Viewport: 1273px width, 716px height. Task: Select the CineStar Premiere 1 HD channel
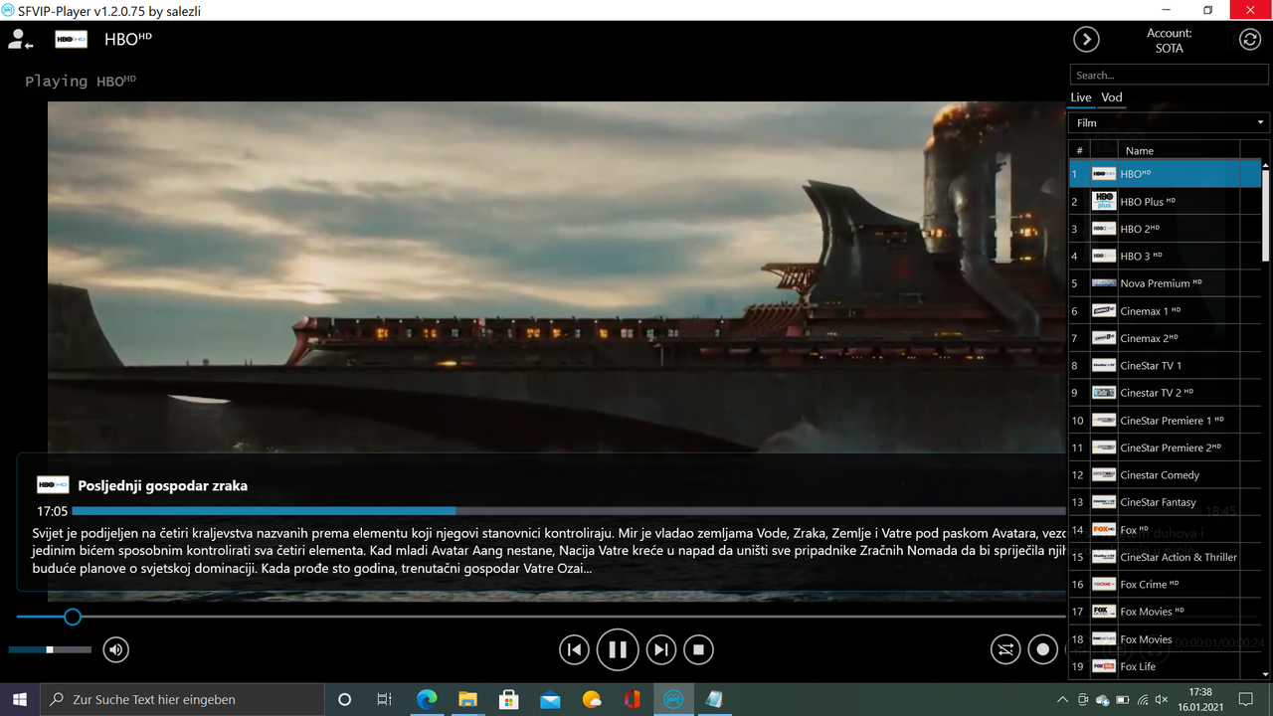pos(1165,421)
